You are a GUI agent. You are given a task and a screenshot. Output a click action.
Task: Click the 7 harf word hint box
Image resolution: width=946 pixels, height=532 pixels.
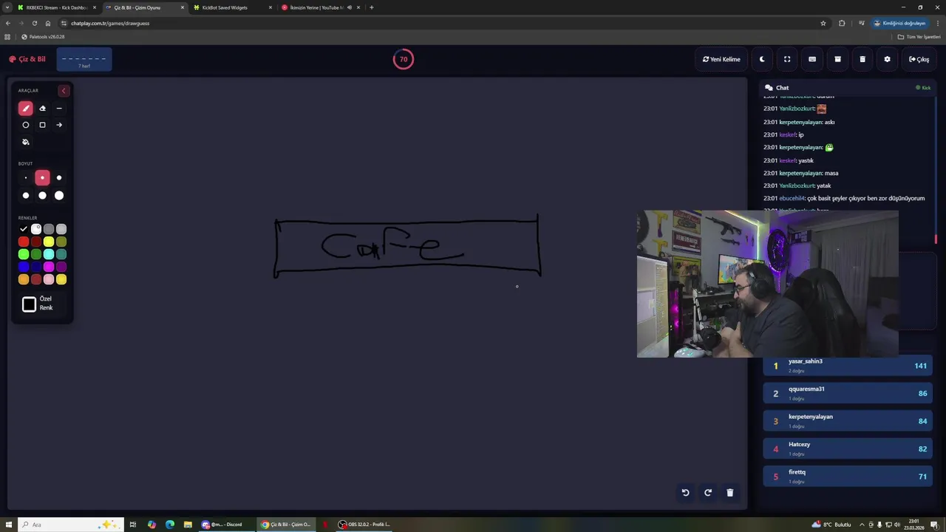(x=84, y=60)
